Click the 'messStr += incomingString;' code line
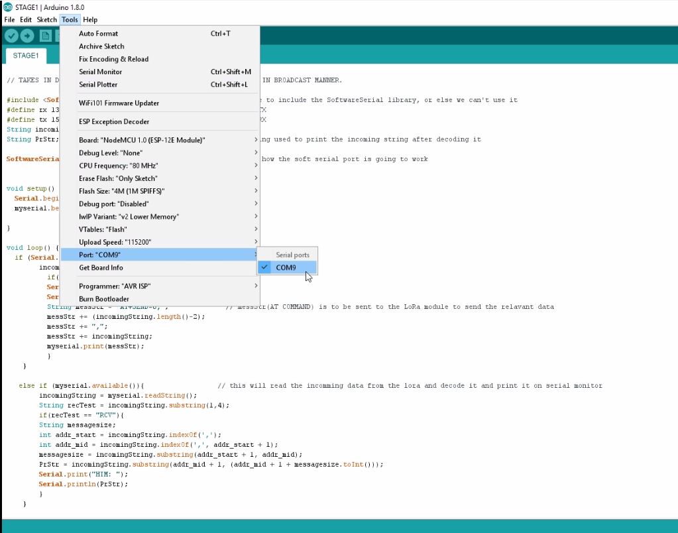The width and height of the screenshot is (678, 533). (x=99, y=336)
